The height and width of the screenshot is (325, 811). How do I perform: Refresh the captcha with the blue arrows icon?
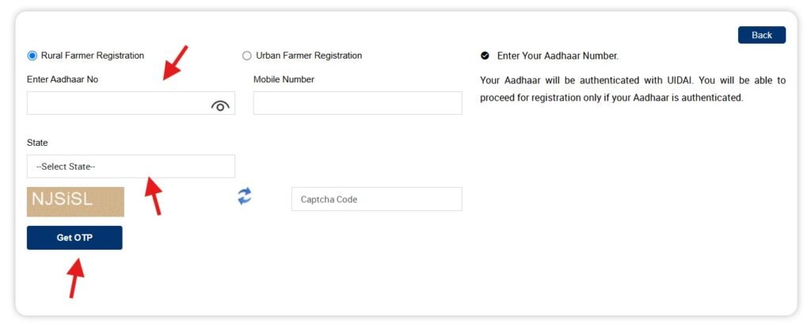click(245, 197)
